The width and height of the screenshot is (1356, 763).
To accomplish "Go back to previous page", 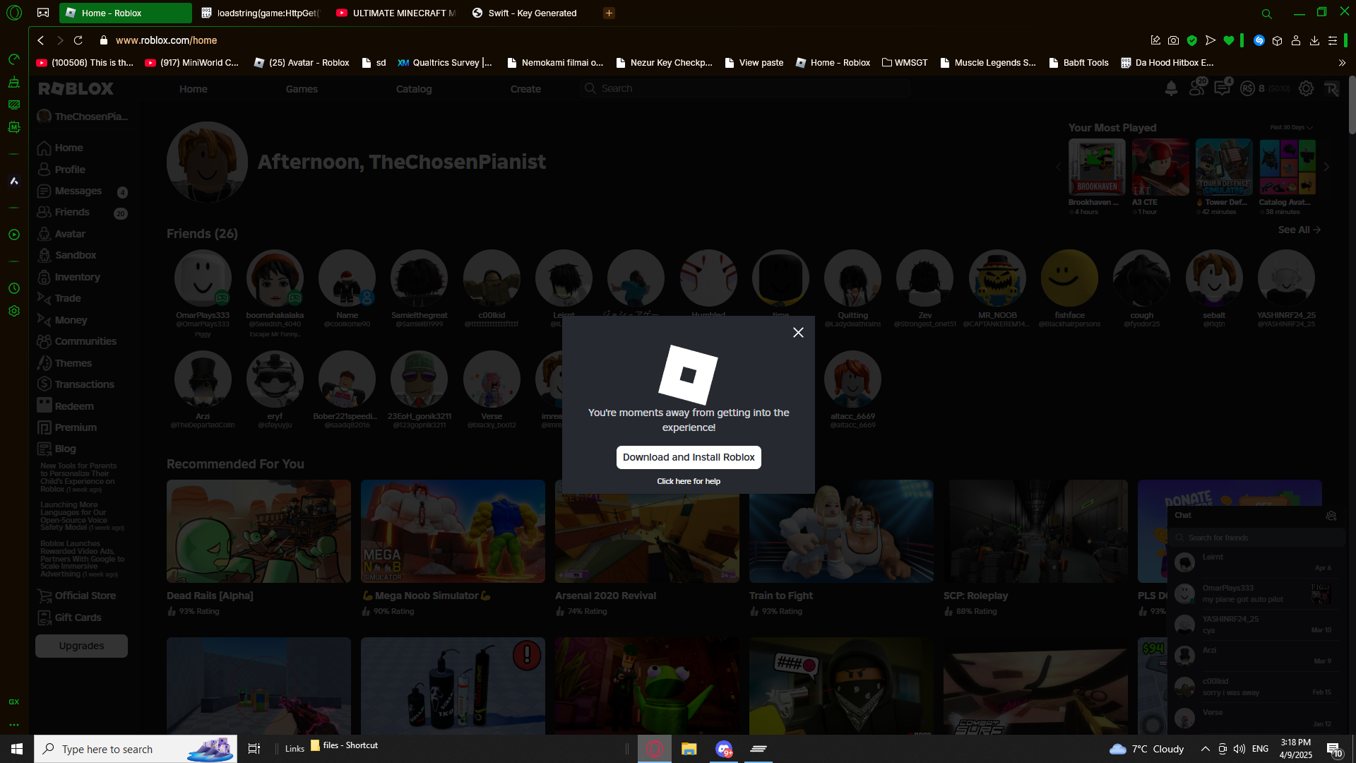I will (40, 40).
